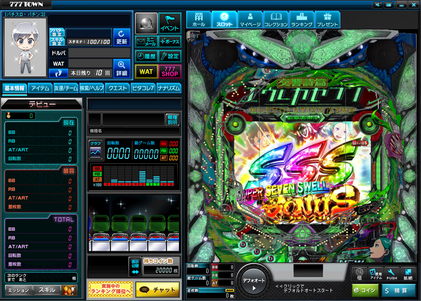Click the 現在 panel header
Screen dimensions: 421x301
(69, 123)
